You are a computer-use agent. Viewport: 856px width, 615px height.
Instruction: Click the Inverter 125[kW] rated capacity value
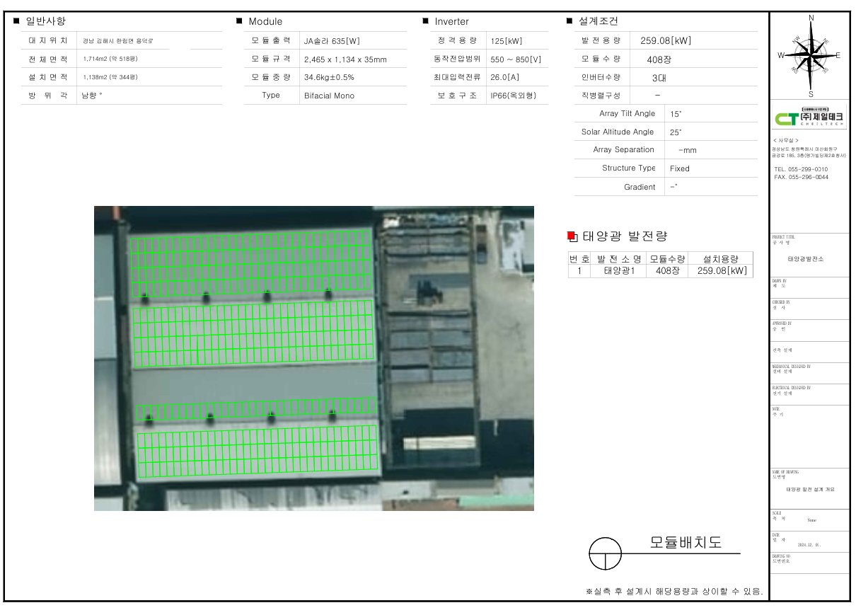(506, 41)
